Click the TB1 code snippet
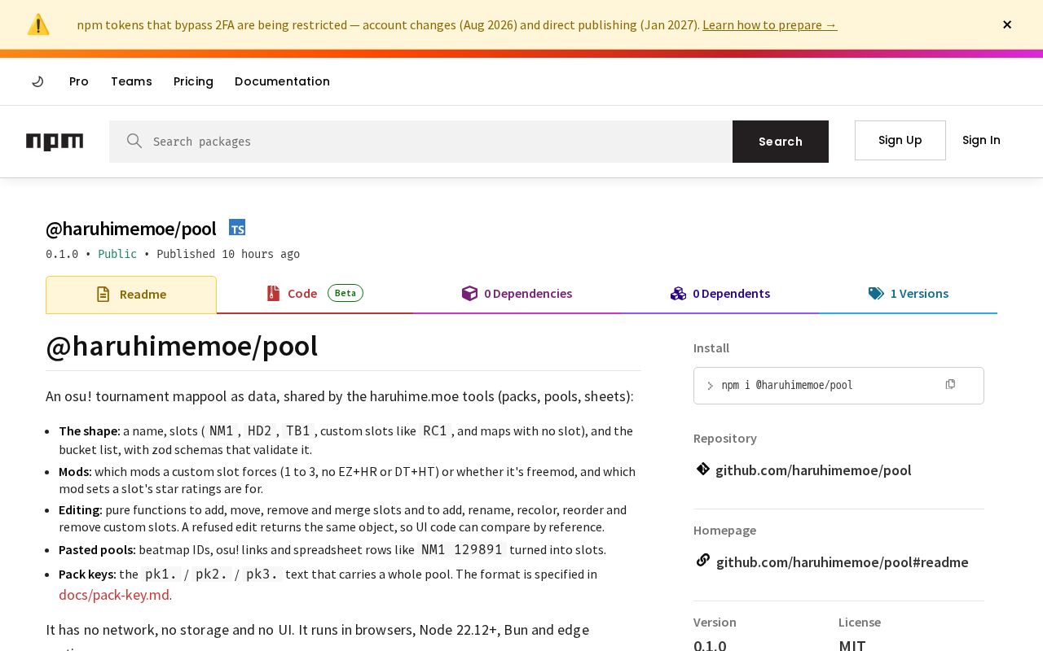1043x651 pixels. click(298, 430)
